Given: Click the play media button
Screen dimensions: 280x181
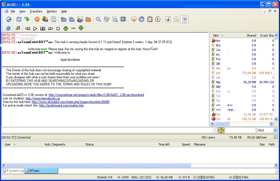Looking at the screenshot, I should (35, 28).
